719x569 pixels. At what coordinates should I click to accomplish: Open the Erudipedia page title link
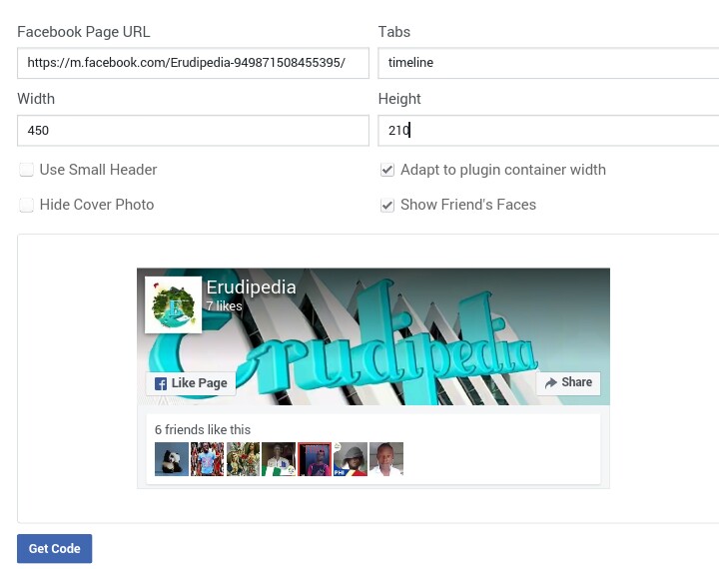(252, 287)
